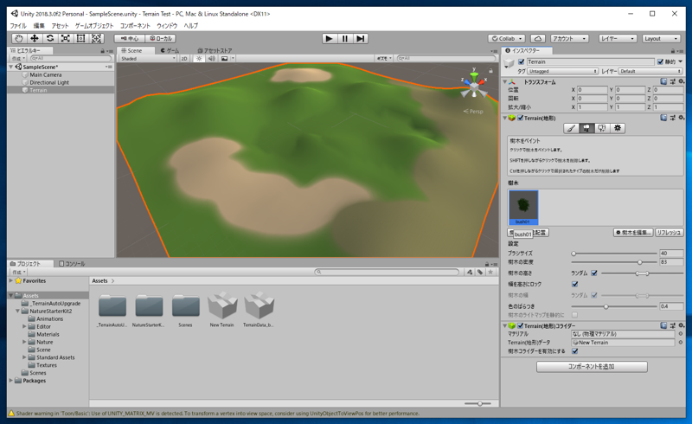This screenshot has height=424, width=692.
Task: Click the Refresh button
Action: pyautogui.click(x=669, y=232)
